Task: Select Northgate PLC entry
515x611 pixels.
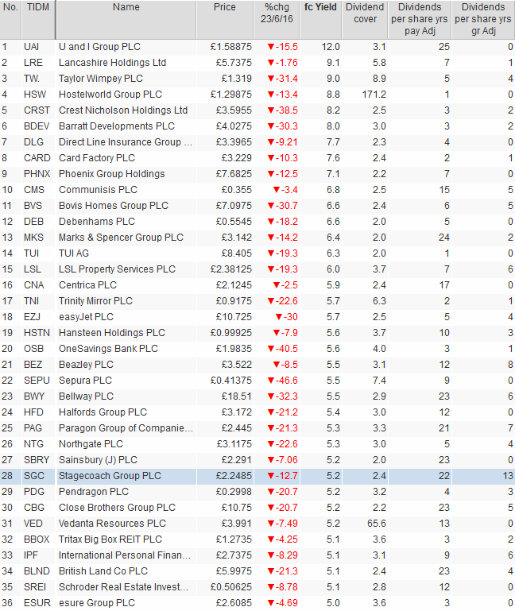Action: click(257, 444)
